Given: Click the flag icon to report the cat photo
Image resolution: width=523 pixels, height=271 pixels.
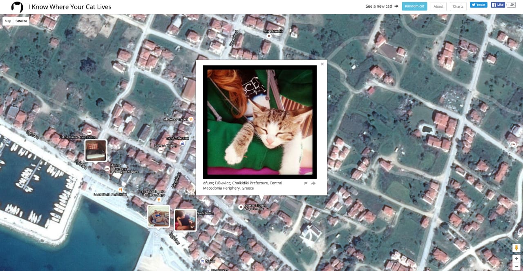Looking at the screenshot, I should point(306,183).
